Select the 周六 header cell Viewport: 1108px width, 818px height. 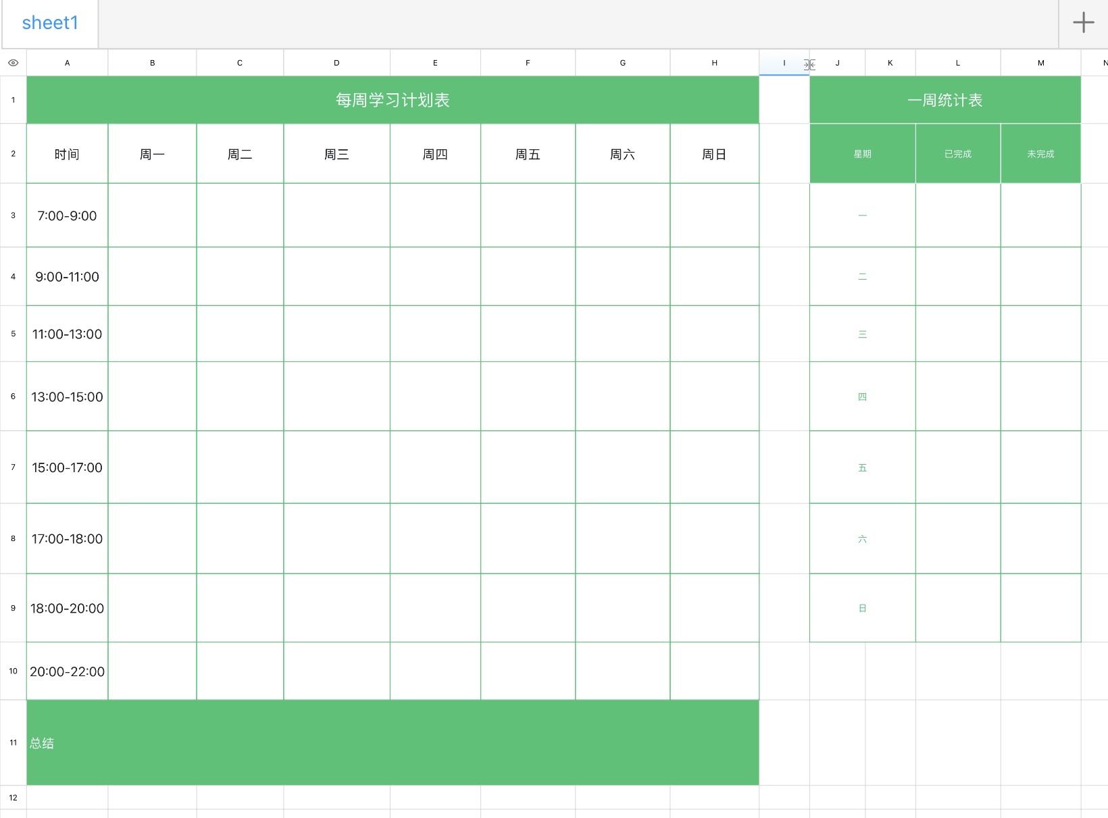click(622, 154)
